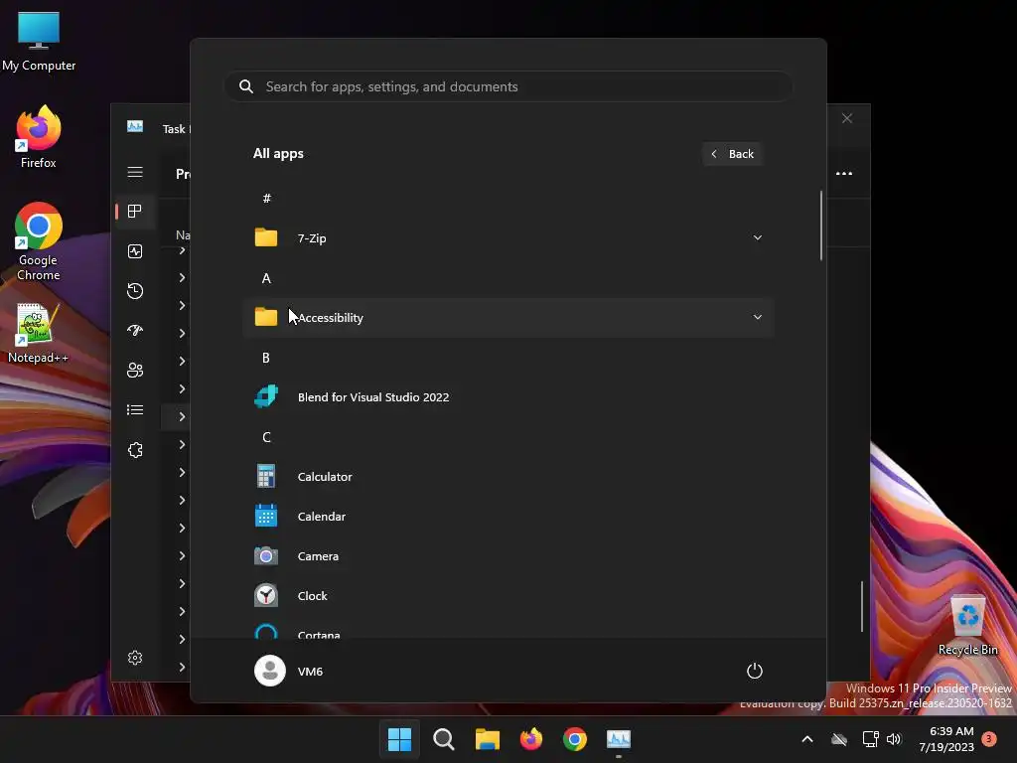
Task: Open the Calculator app
Action: [508, 476]
